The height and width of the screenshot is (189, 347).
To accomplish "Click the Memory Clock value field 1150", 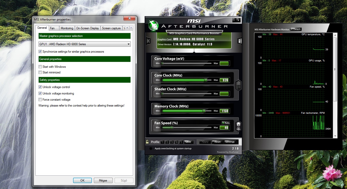I will tap(224, 111).
